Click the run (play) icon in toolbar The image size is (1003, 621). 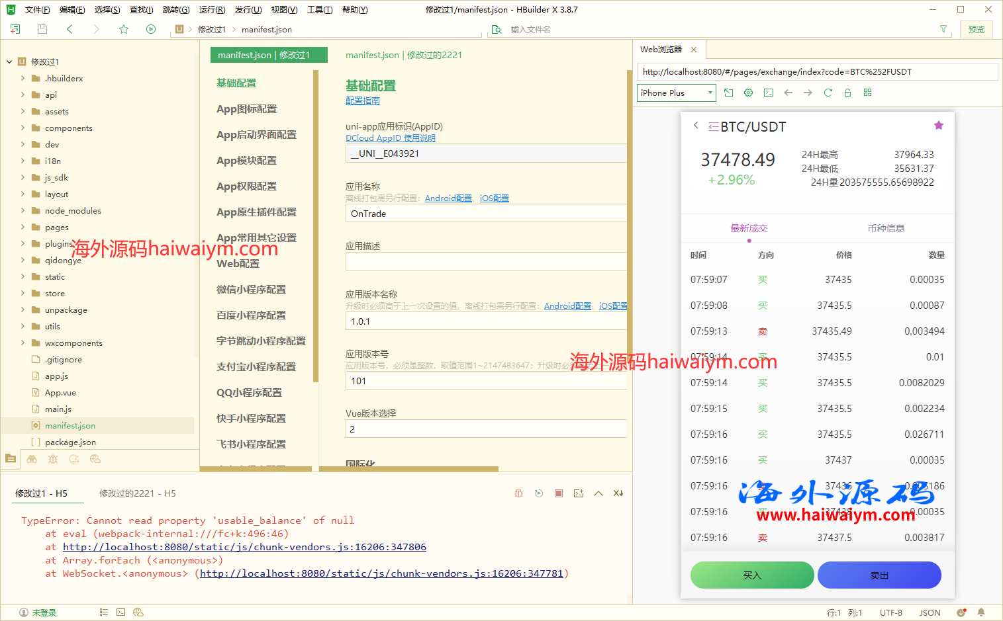tap(151, 29)
